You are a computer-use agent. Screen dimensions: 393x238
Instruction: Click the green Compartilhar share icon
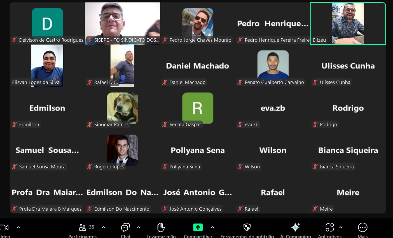pos(198,227)
